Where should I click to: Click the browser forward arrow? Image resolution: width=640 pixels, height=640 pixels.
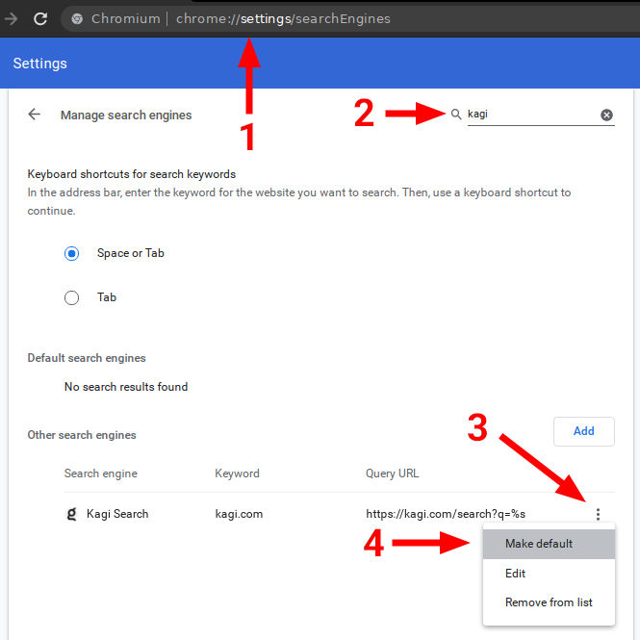[x=10, y=19]
